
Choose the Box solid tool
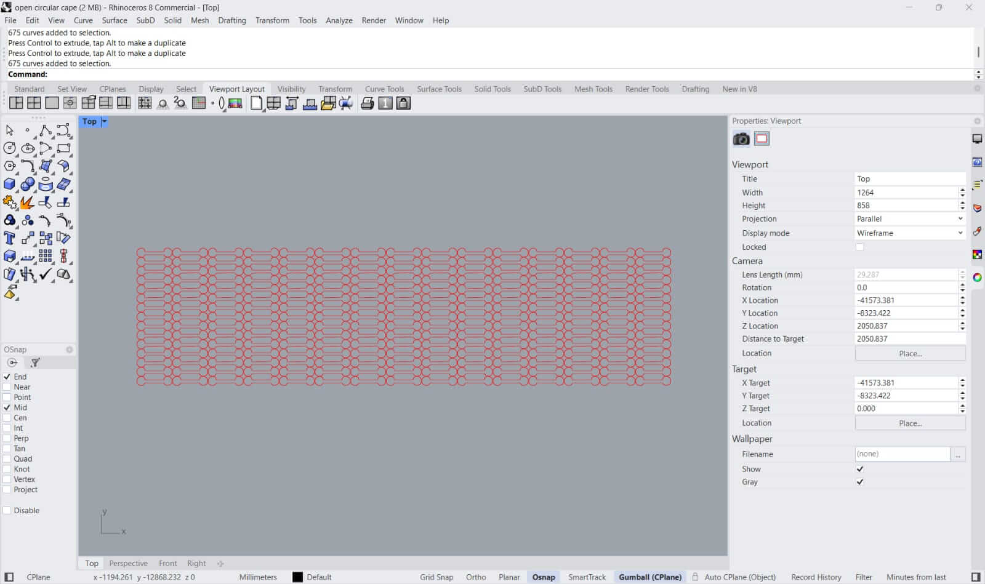coord(9,184)
